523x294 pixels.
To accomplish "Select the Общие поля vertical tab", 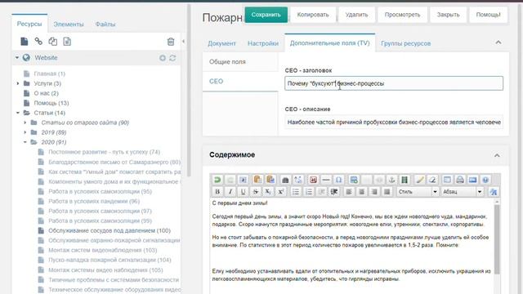I will click(240, 62).
